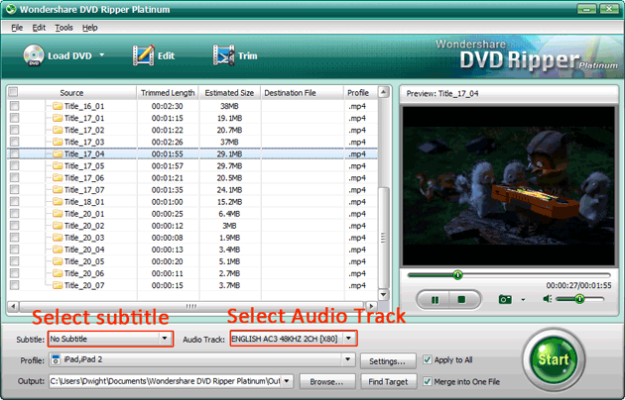Click the Browse... button
The height and width of the screenshot is (400, 625).
[x=326, y=381]
